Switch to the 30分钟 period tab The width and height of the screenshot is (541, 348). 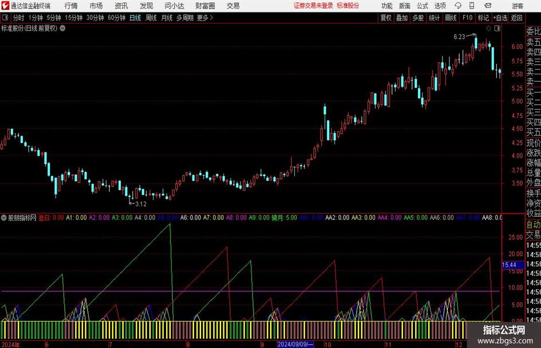(95, 18)
